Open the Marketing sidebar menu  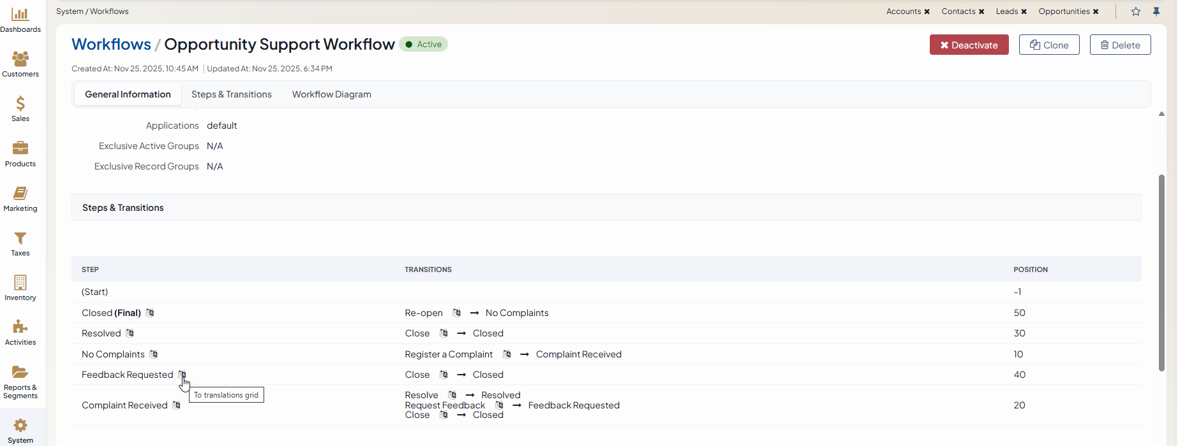coord(20,199)
